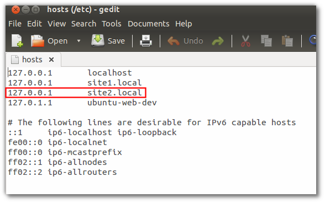325x203 pixels.
Task: Expand the Open recent files dropdown arrow
Action: click(x=78, y=41)
